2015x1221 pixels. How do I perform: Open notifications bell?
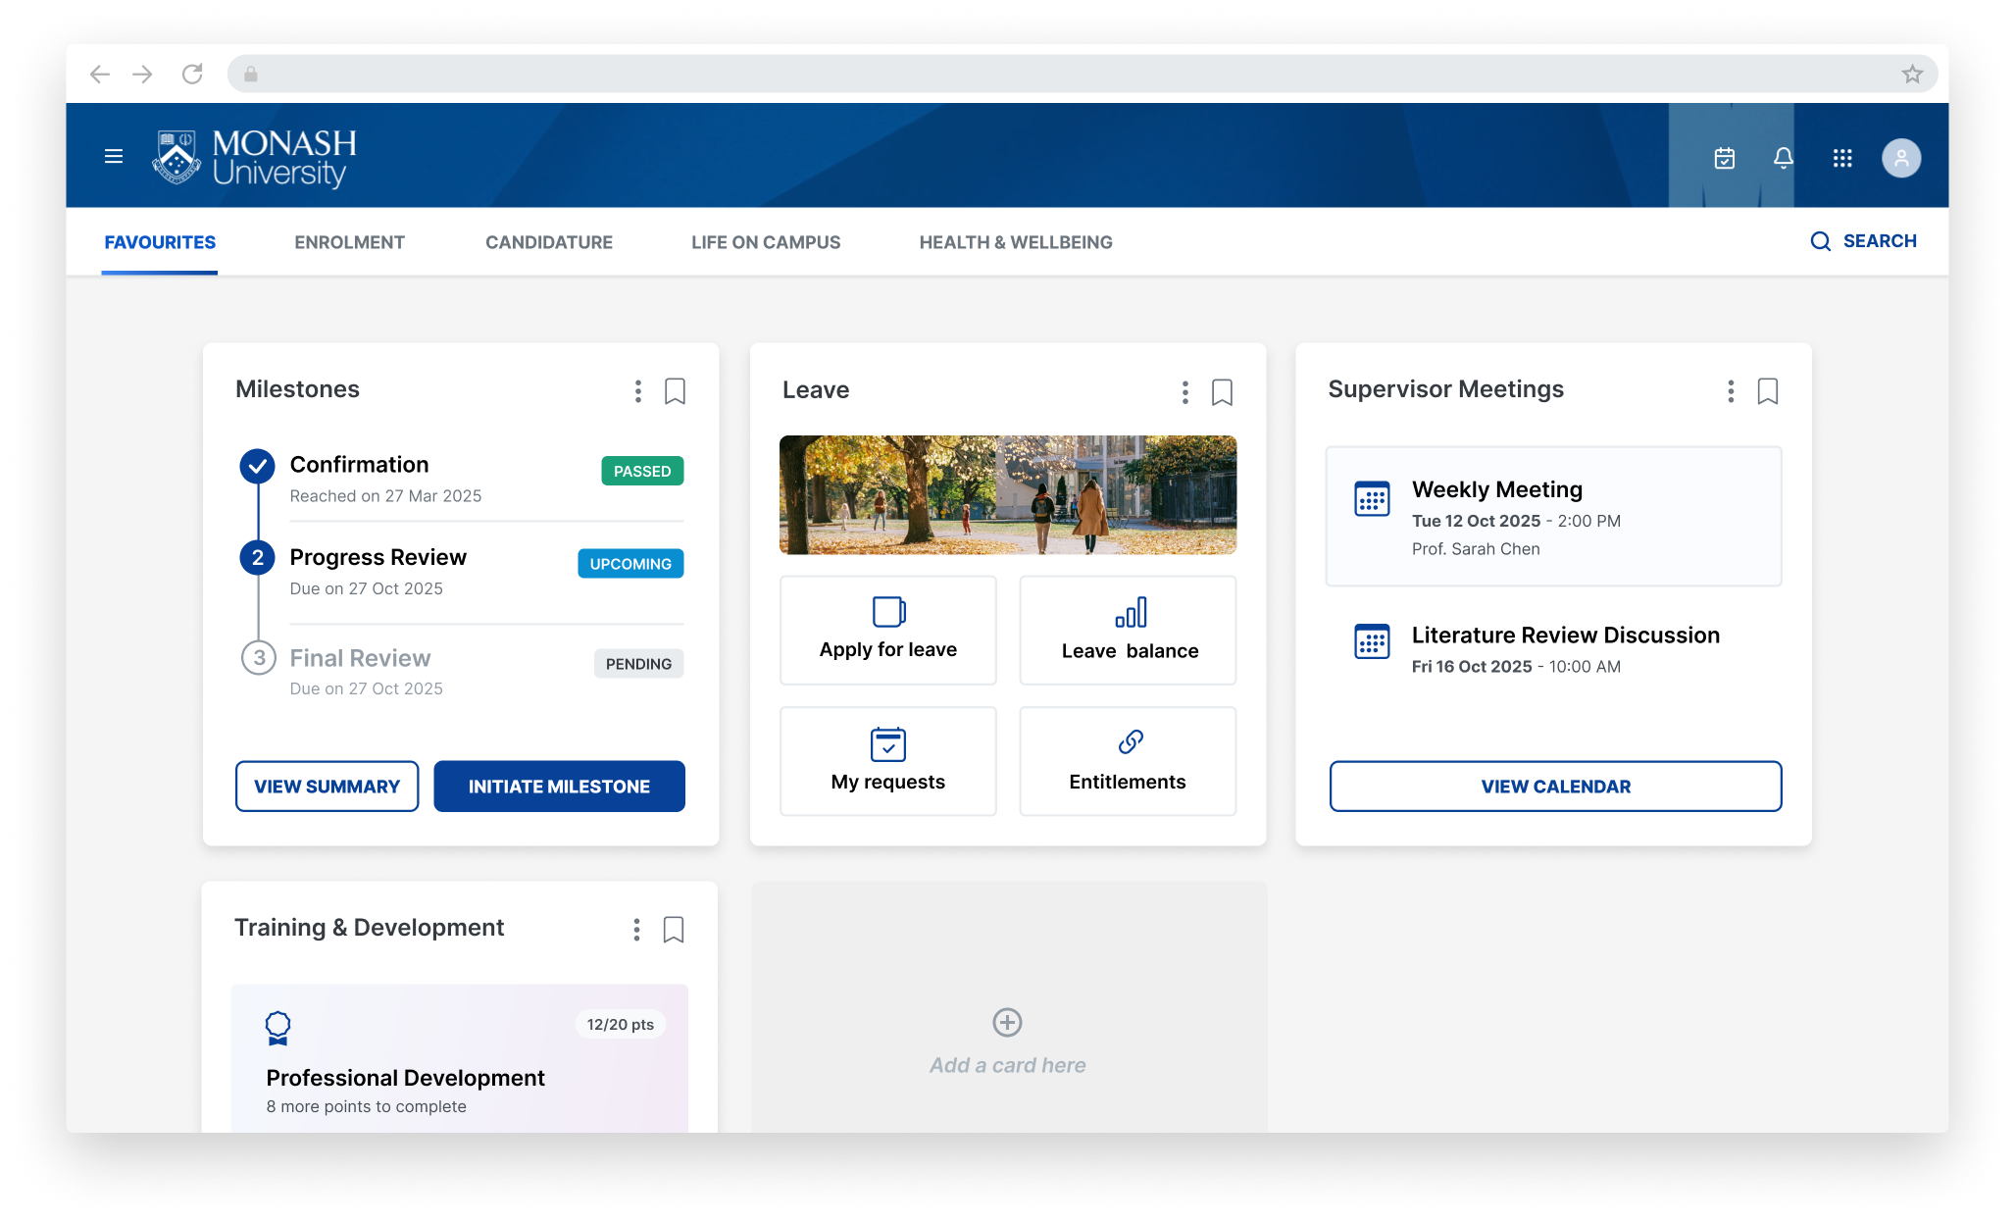point(1783,158)
